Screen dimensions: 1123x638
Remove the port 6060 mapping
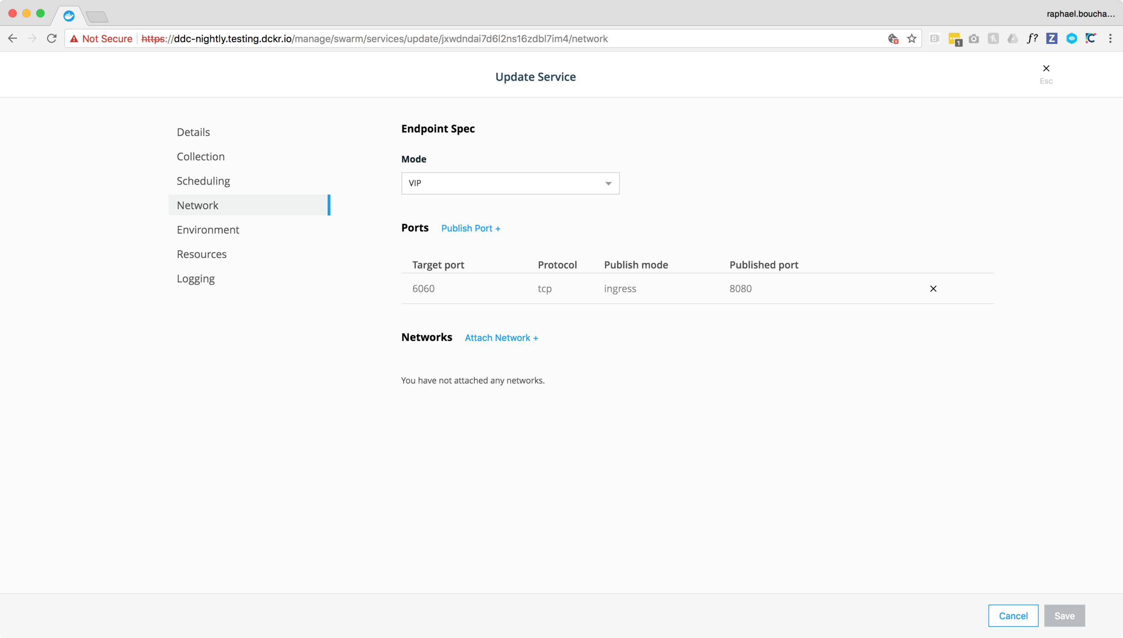[x=933, y=288]
